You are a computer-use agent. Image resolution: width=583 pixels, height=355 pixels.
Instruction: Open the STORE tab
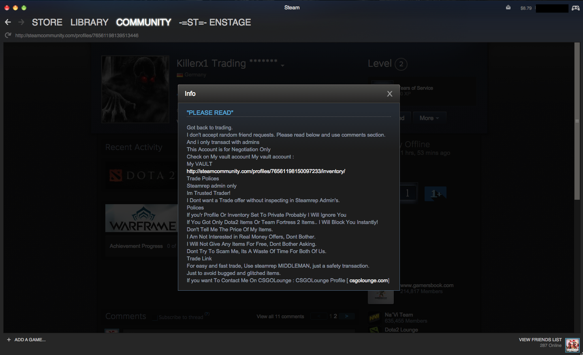pyautogui.click(x=47, y=22)
